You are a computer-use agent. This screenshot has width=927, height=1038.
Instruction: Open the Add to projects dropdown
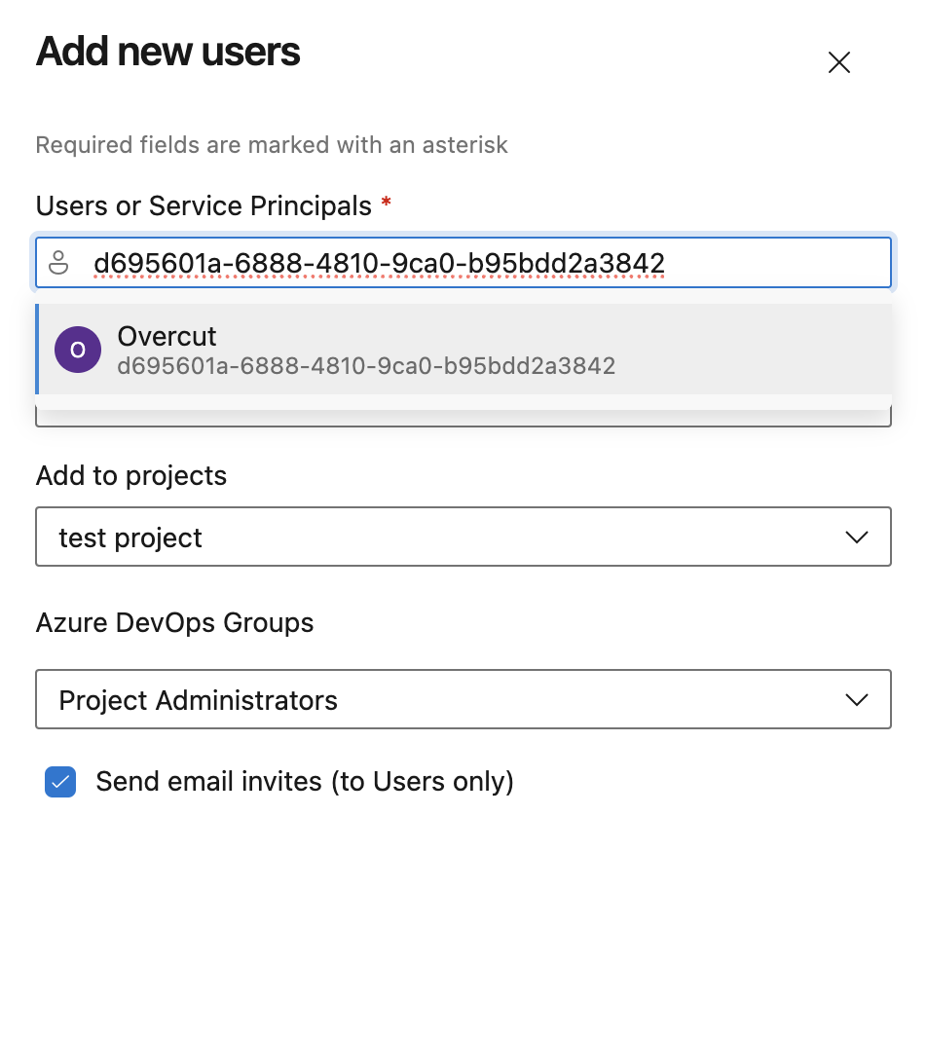(x=463, y=537)
